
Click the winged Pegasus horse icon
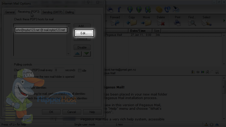[x=176, y=9]
